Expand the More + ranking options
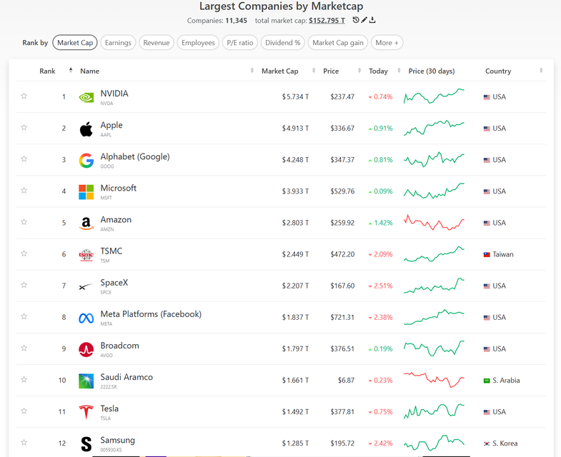561x457 pixels. (x=387, y=43)
